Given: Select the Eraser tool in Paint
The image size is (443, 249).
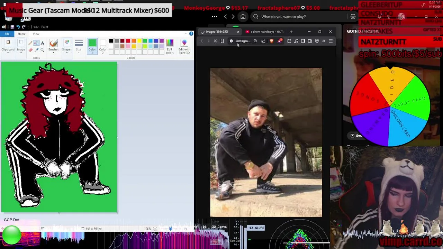Looking at the screenshot, I should tap(30, 50).
